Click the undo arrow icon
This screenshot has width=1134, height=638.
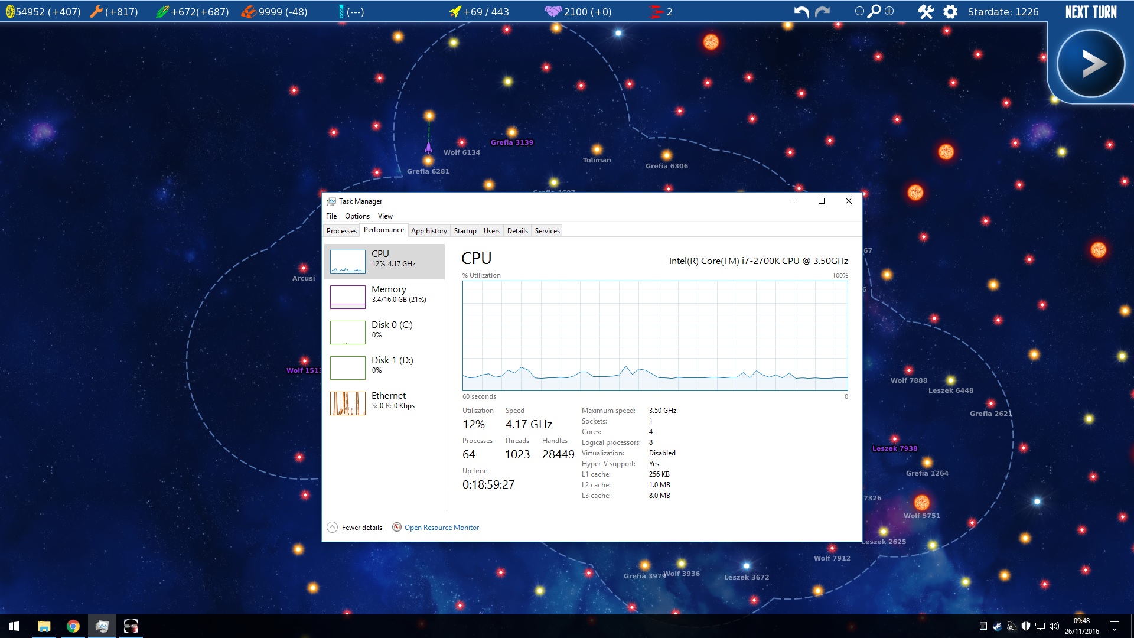pos(801,12)
